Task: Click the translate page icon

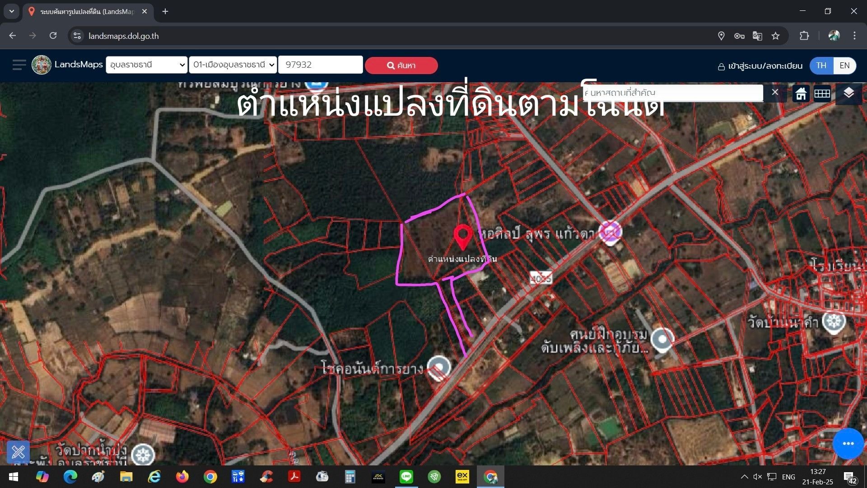Action: [757, 36]
